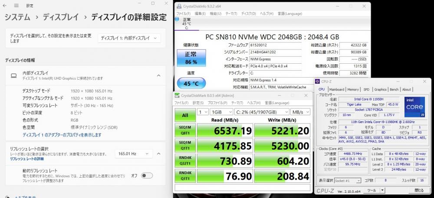Open the CPU-Z tools dropdown arrow
Screen dimensions: 434x198
coord(382,190)
